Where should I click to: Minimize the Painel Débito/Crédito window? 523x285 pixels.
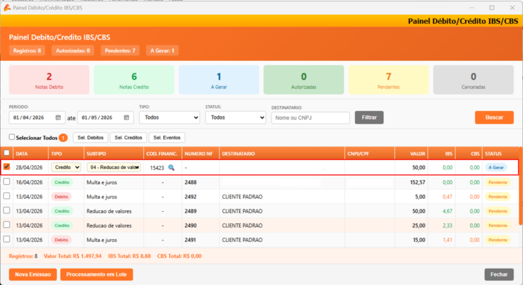pos(472,8)
